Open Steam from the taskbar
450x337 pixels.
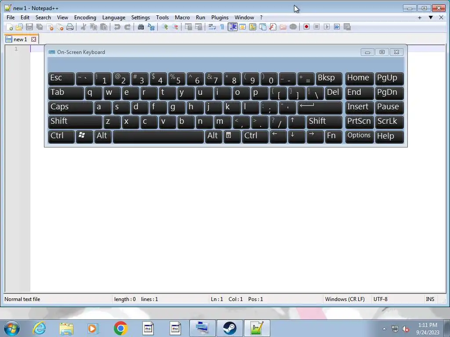(x=229, y=328)
